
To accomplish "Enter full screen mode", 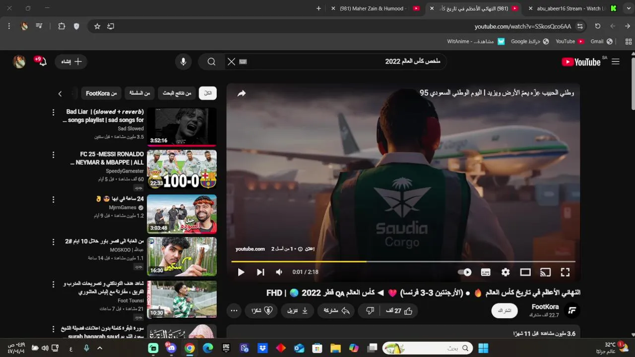I will pyautogui.click(x=565, y=272).
